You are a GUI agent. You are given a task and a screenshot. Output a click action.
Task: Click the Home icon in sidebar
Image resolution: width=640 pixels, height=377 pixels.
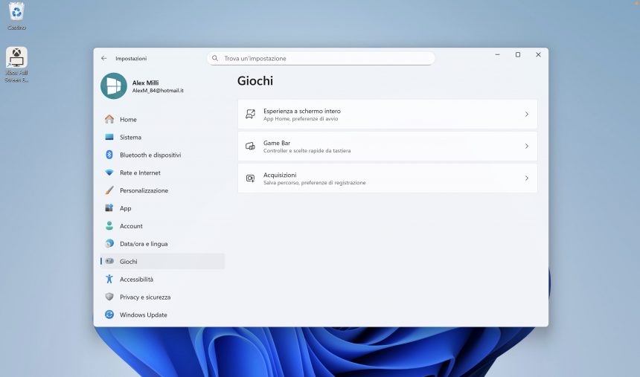[x=109, y=120]
